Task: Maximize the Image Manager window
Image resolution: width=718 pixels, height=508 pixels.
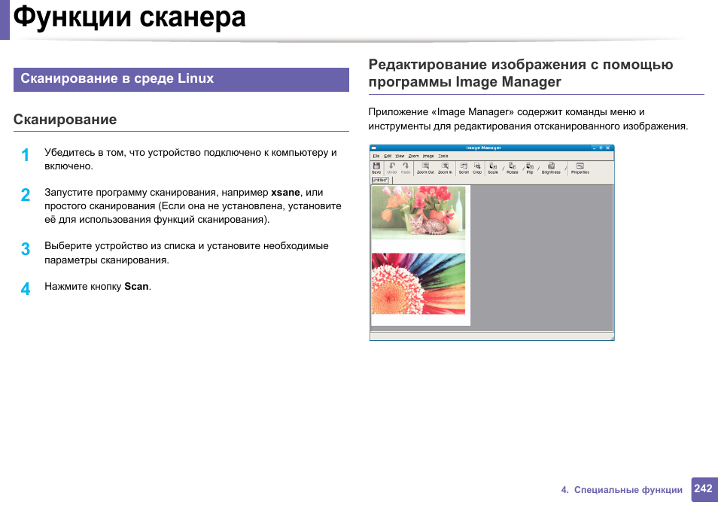Action: [601, 148]
